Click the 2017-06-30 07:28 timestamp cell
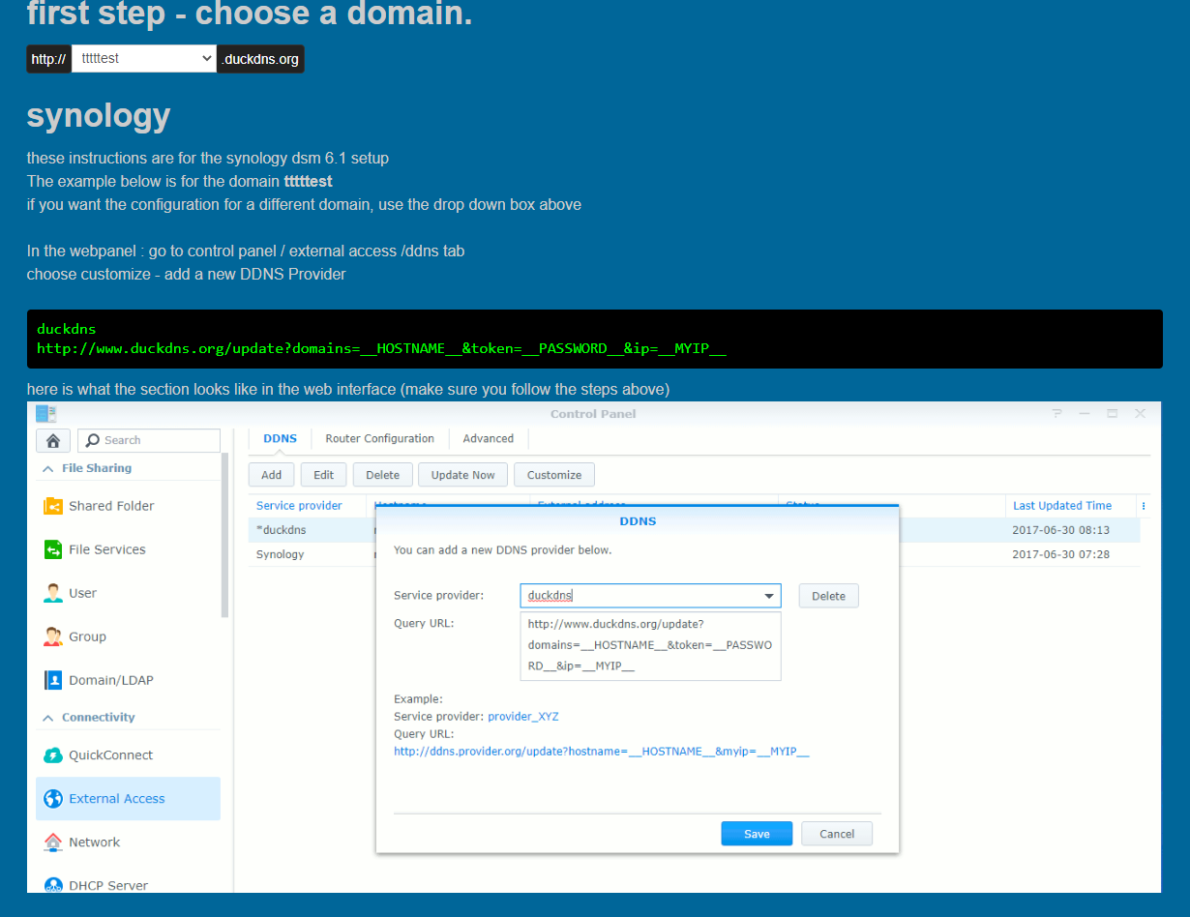The width and height of the screenshot is (1190, 917). 1060,554
